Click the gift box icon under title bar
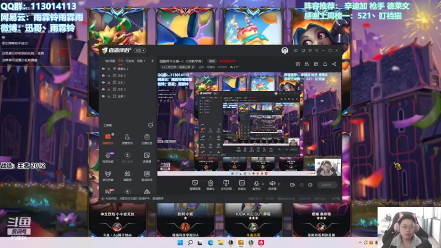441x248 pixels. pos(298,64)
